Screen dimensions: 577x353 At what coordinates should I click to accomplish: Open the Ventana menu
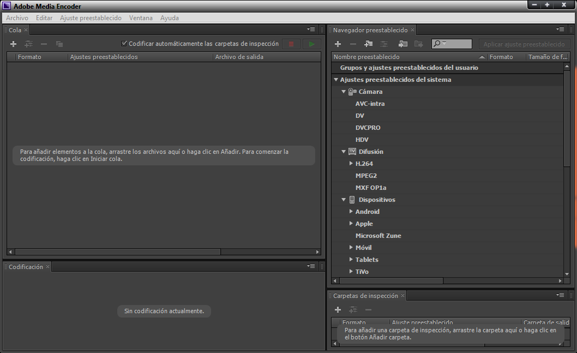click(141, 17)
